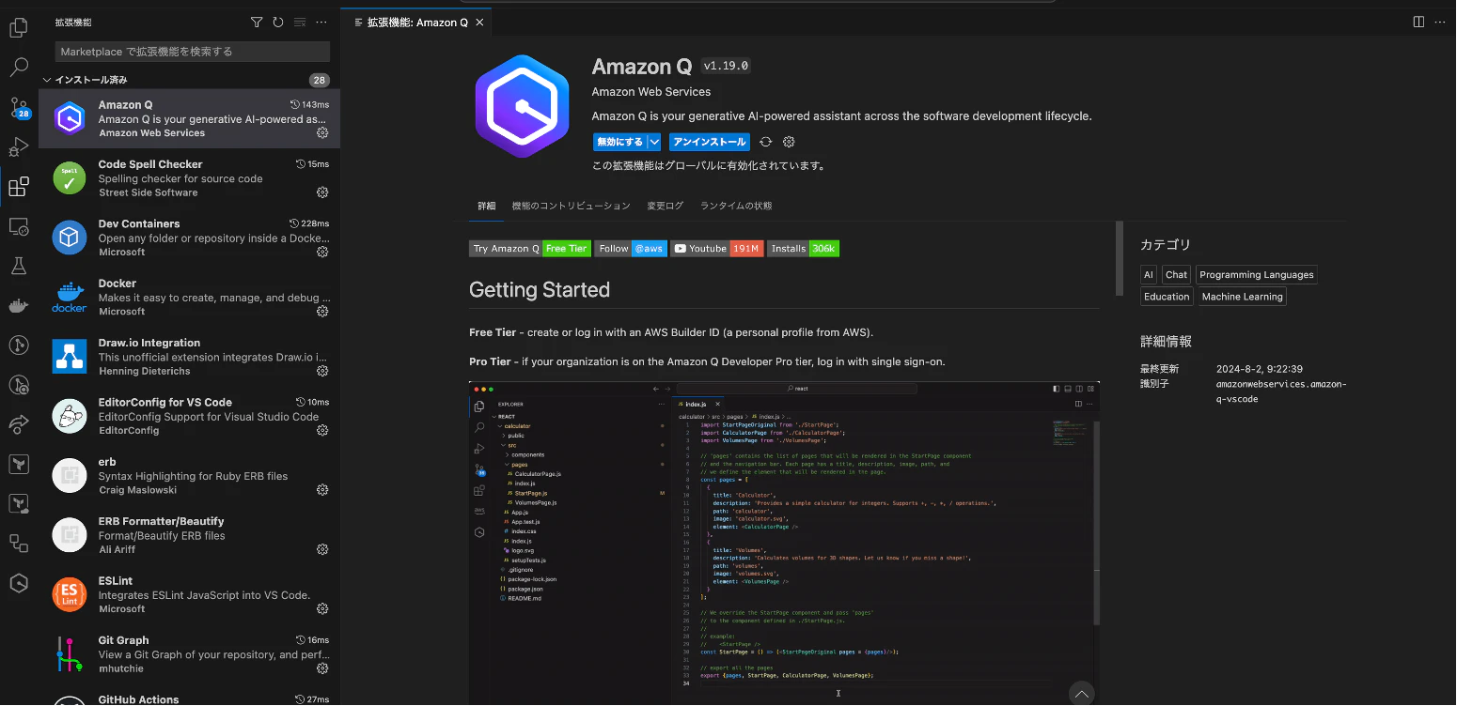Switch to the 機能のコントリビューション tab
Viewport: 1457px width, 706px height.
(571, 206)
